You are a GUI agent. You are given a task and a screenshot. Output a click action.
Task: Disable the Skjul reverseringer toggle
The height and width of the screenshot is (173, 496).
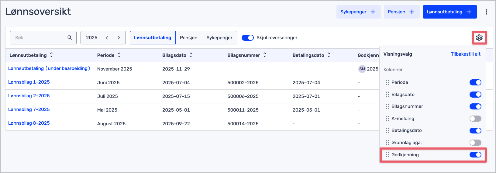[x=247, y=38]
